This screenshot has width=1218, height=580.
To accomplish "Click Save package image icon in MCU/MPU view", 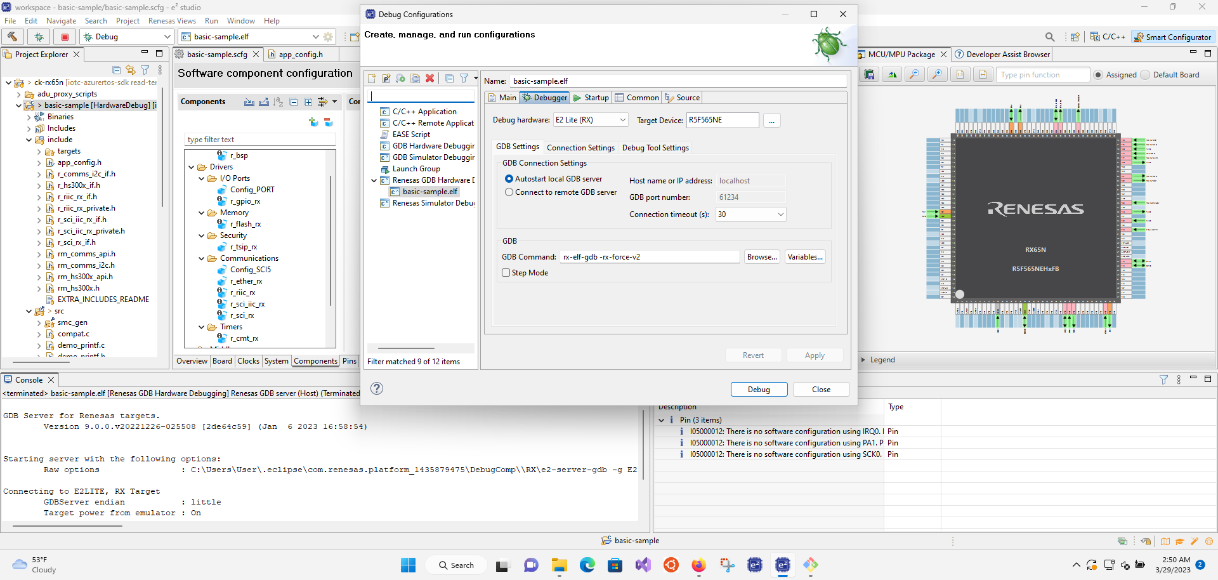I will point(870,75).
